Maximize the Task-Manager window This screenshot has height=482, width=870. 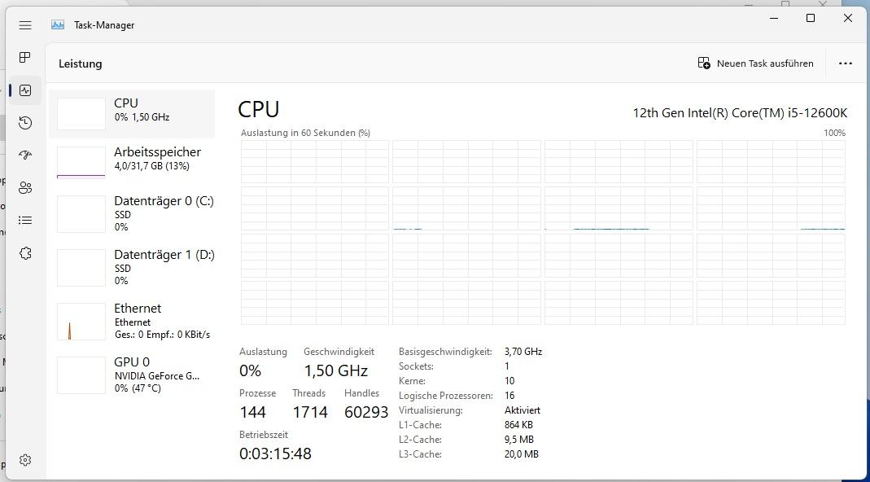(x=810, y=19)
